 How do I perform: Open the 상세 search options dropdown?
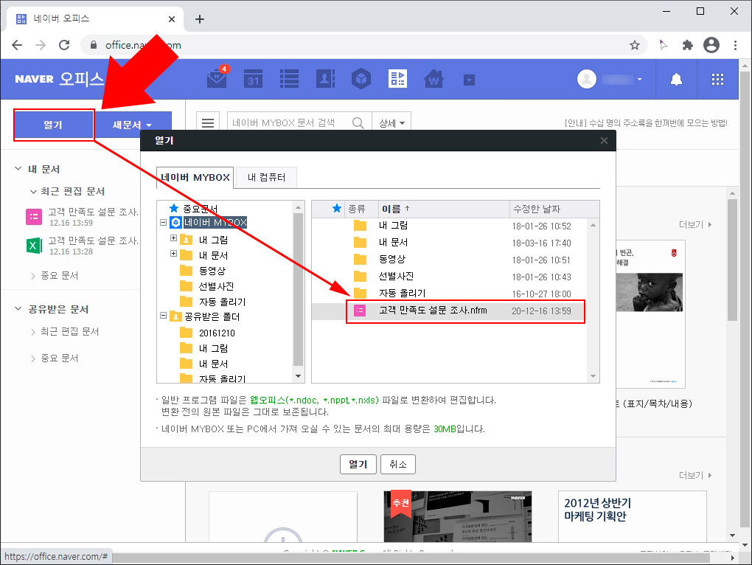pyautogui.click(x=391, y=122)
